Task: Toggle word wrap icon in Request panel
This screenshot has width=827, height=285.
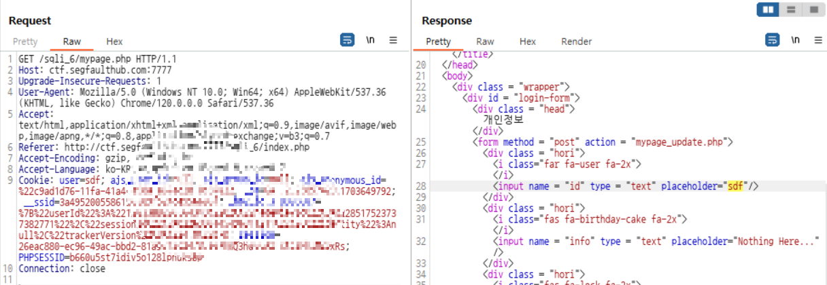Action: pyautogui.click(x=348, y=40)
